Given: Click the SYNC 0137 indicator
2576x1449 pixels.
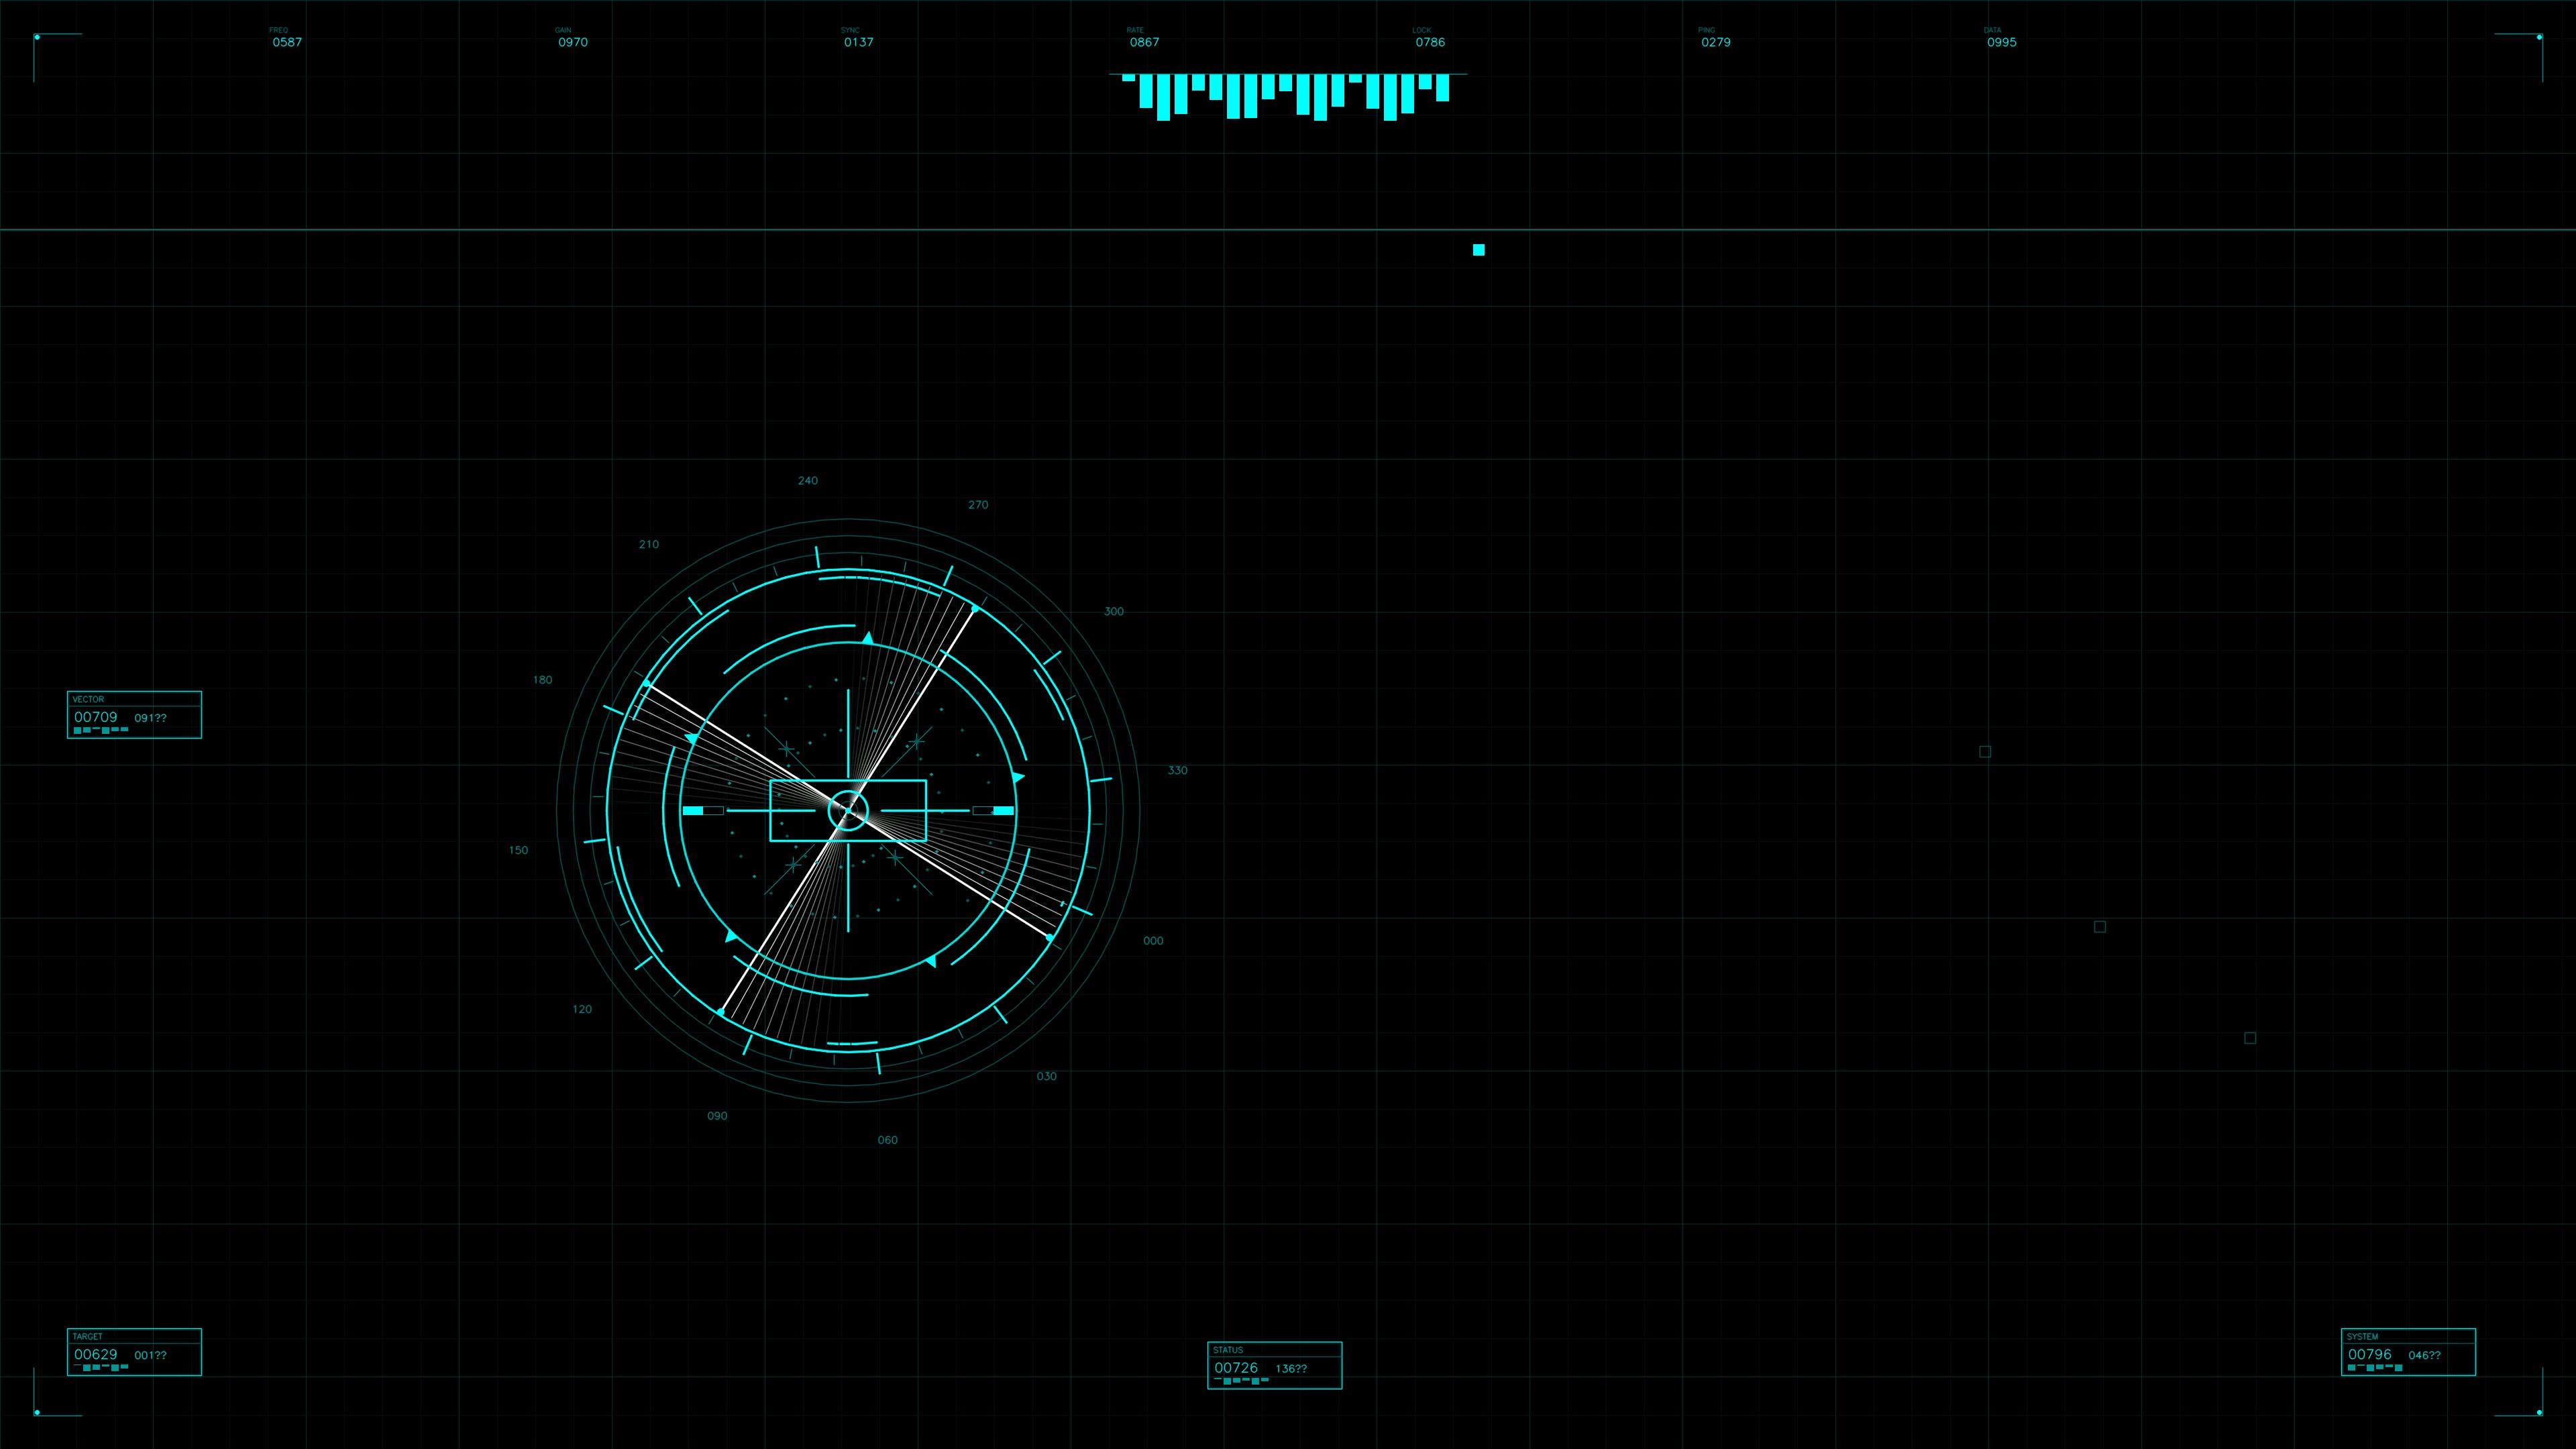Looking at the screenshot, I should (x=857, y=42).
